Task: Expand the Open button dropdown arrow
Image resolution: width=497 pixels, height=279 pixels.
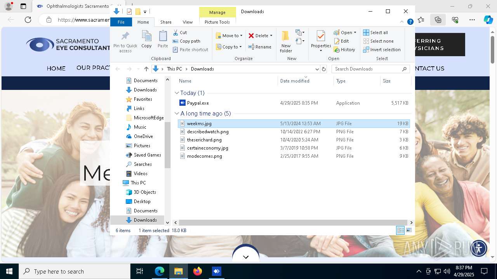Action: (355, 33)
